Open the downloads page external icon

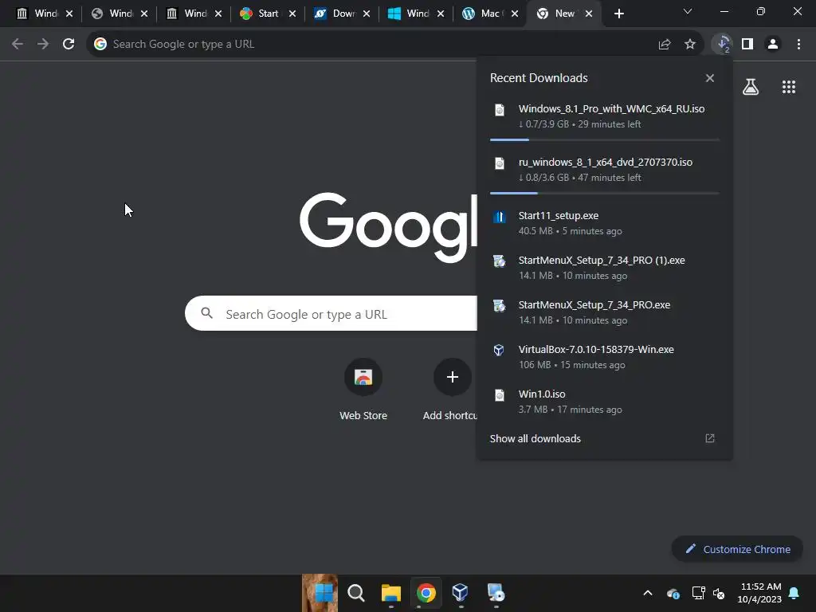click(x=710, y=439)
